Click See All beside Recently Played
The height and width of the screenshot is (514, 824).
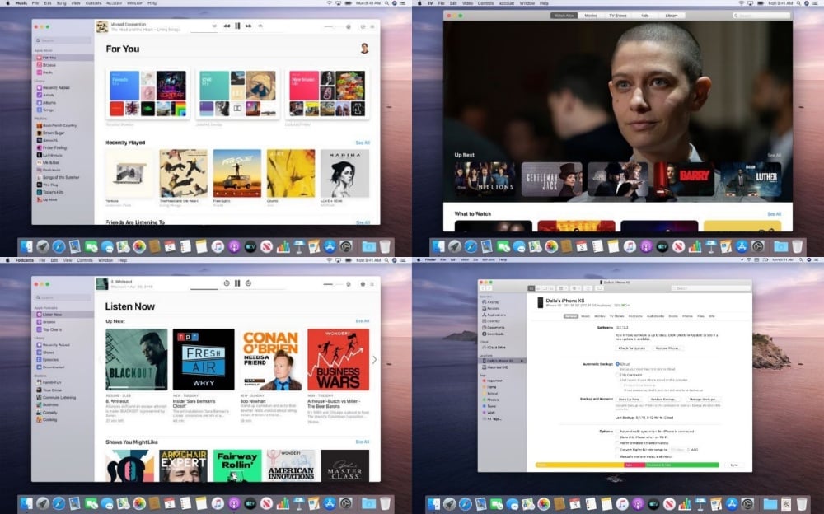click(362, 143)
